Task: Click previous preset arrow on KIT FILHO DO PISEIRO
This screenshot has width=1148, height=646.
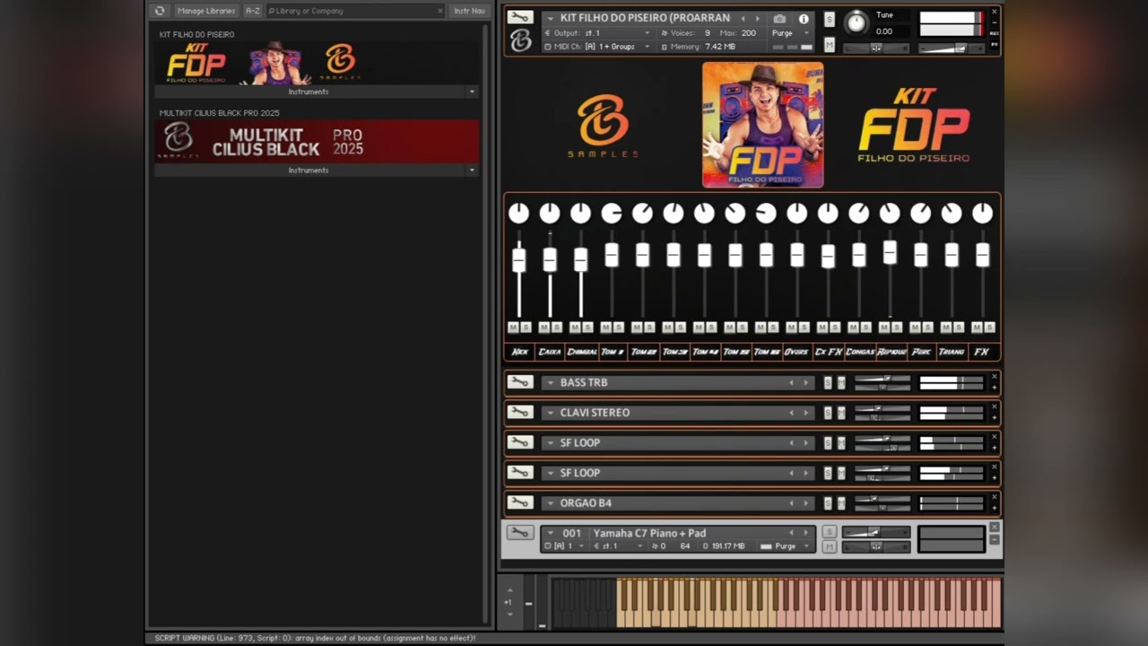Action: 743,18
